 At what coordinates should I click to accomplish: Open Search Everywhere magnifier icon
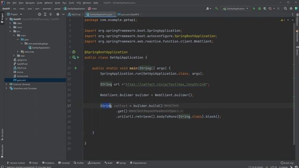click(x=285, y=8)
